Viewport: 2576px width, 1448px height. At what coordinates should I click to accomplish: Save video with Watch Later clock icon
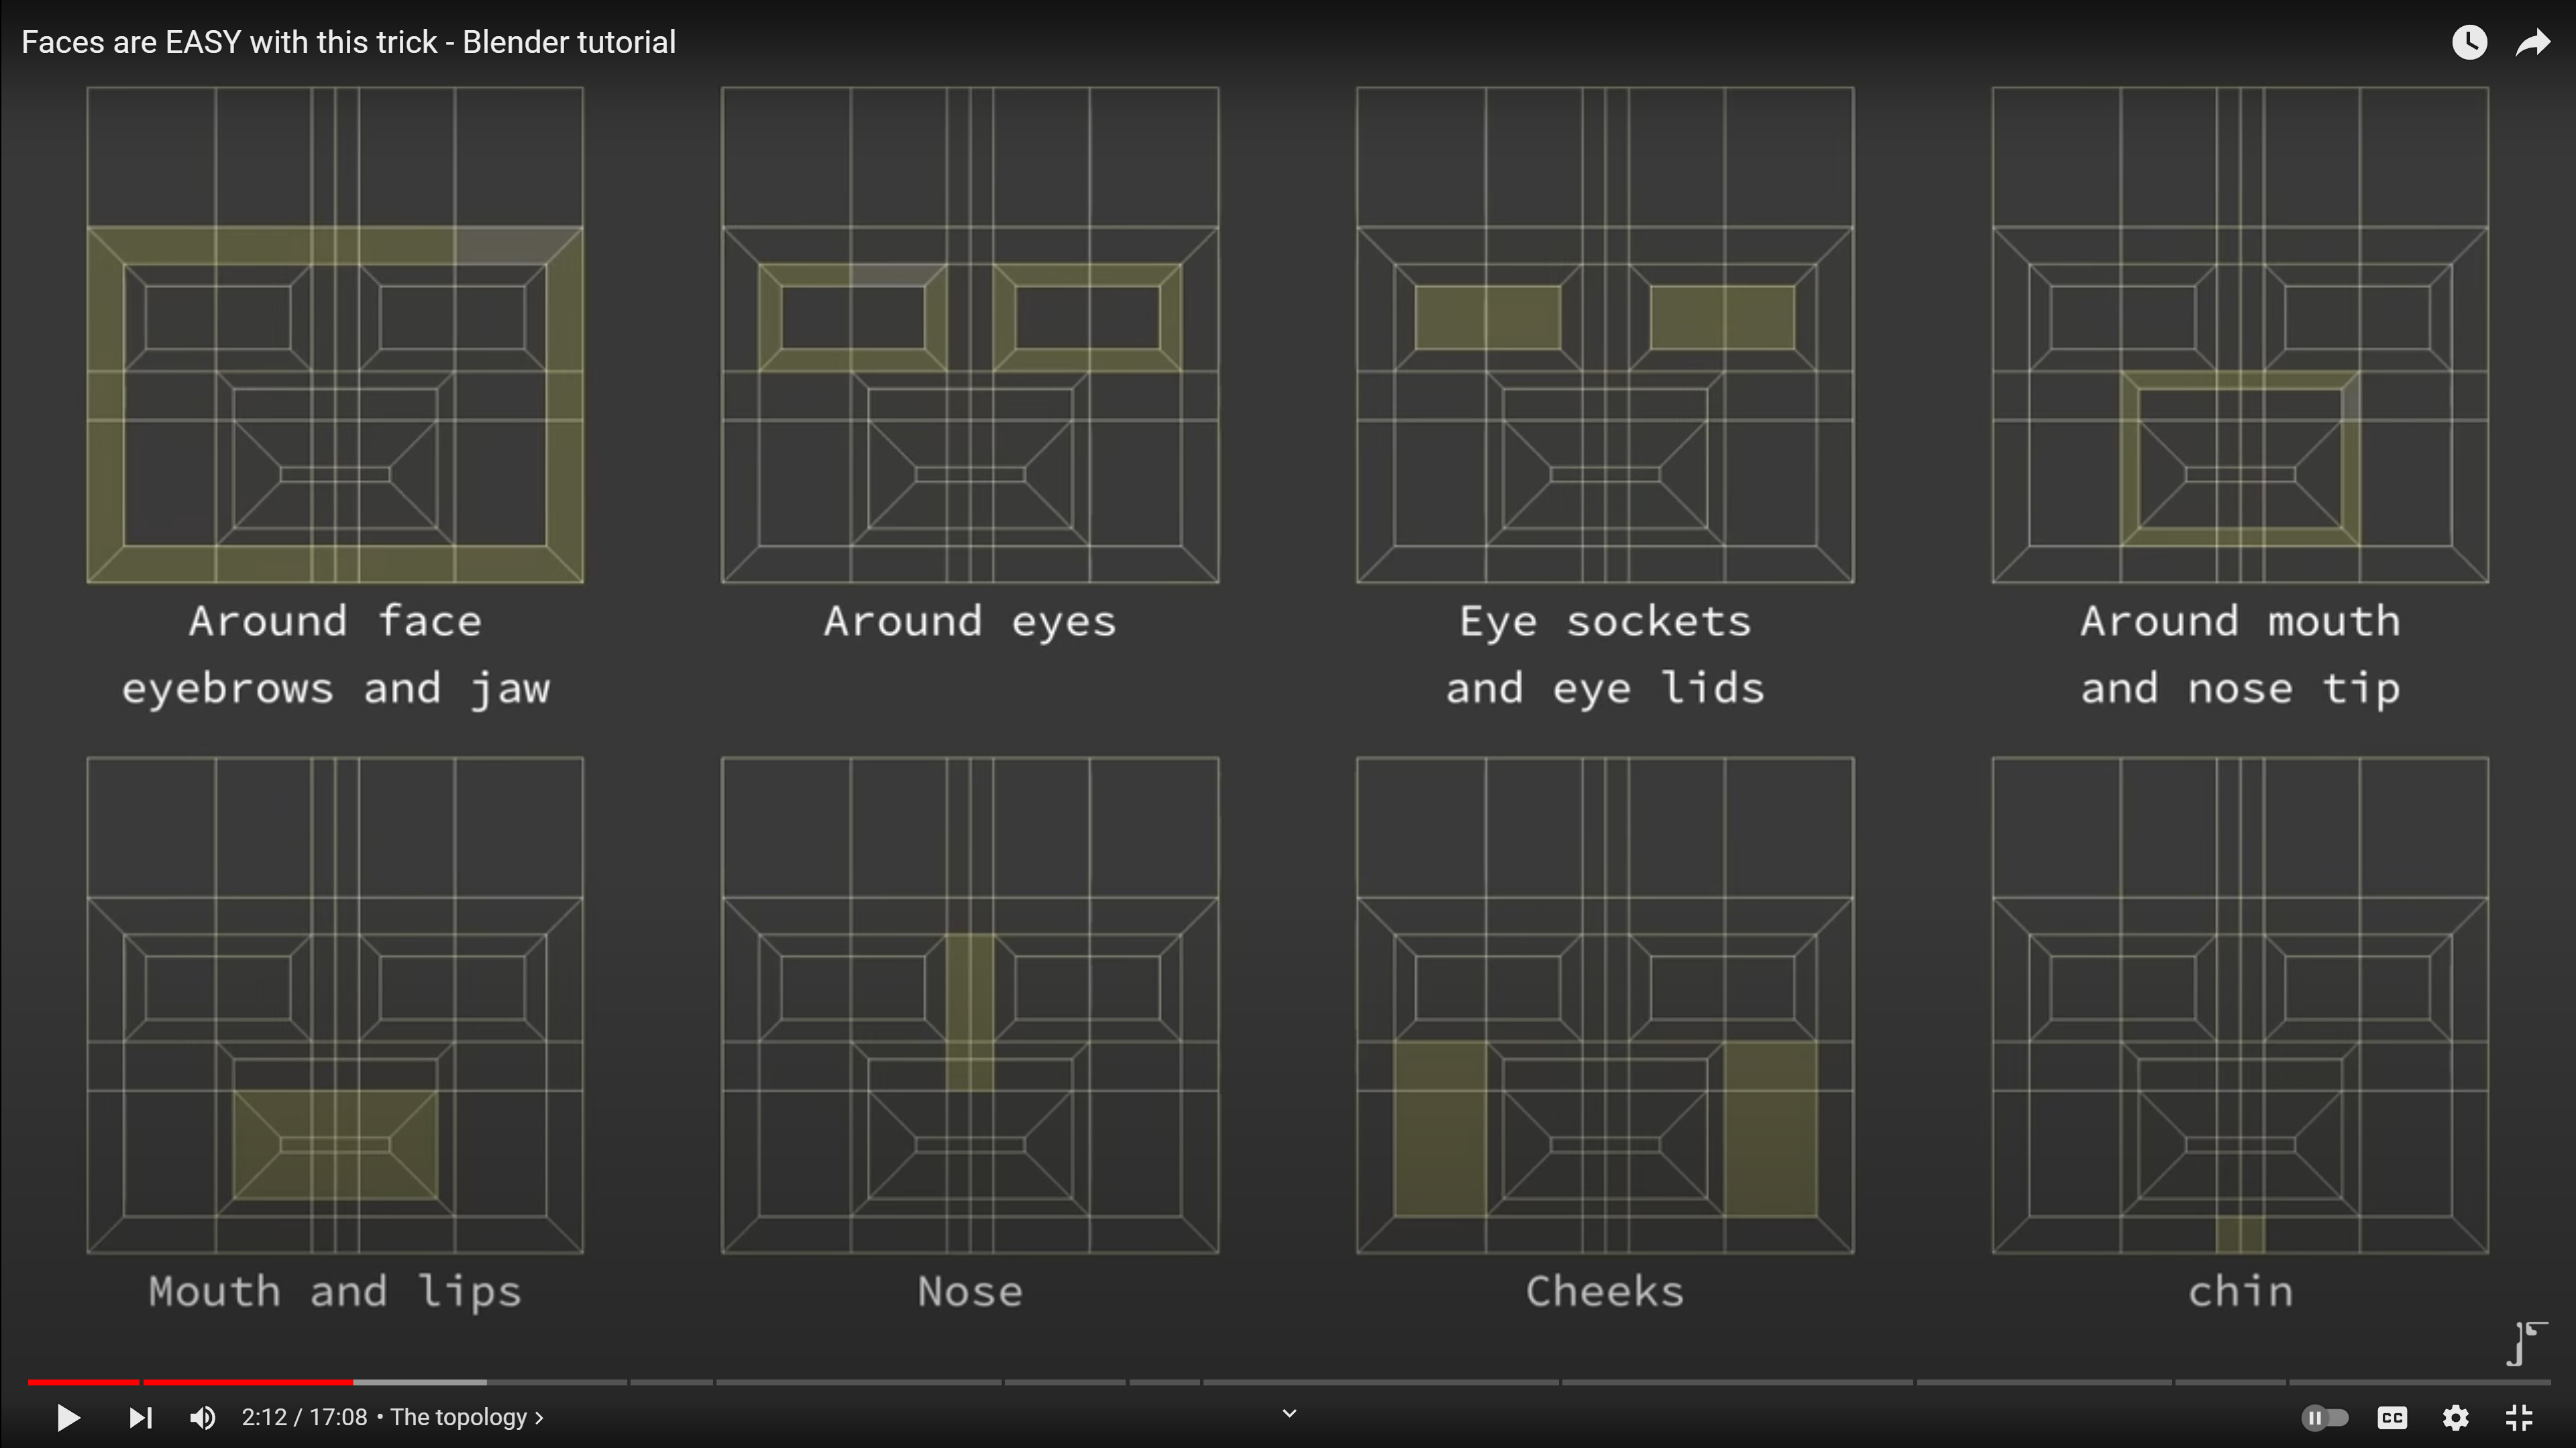[2469, 42]
